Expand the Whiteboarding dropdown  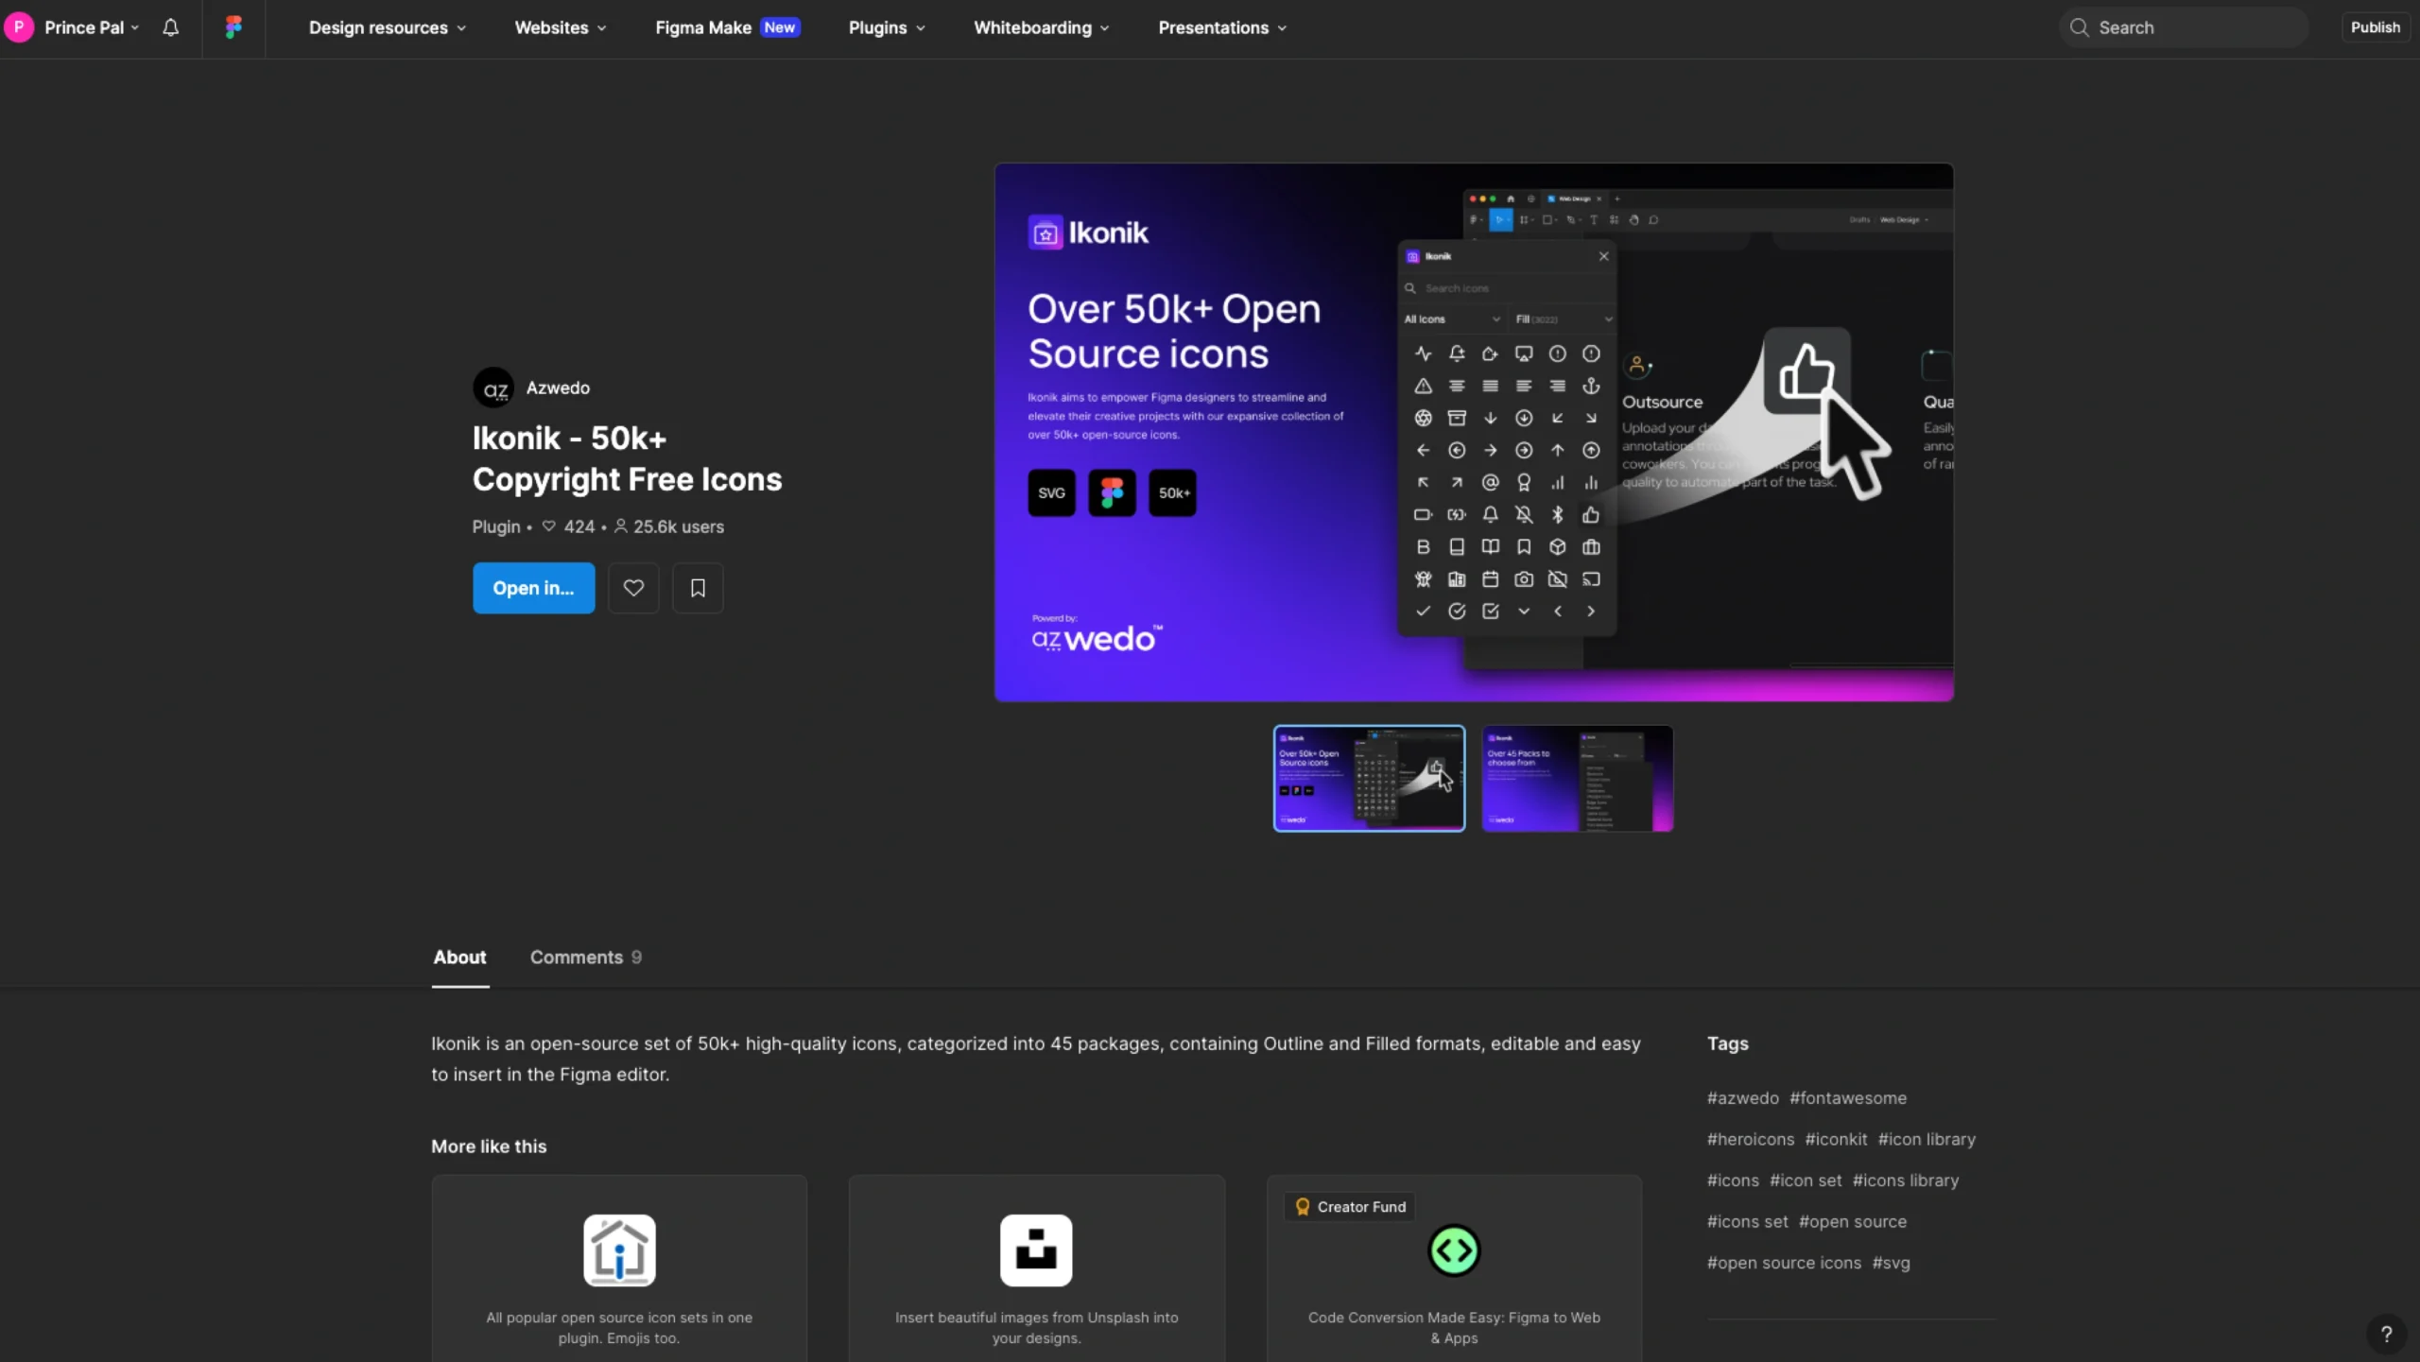click(x=1041, y=27)
